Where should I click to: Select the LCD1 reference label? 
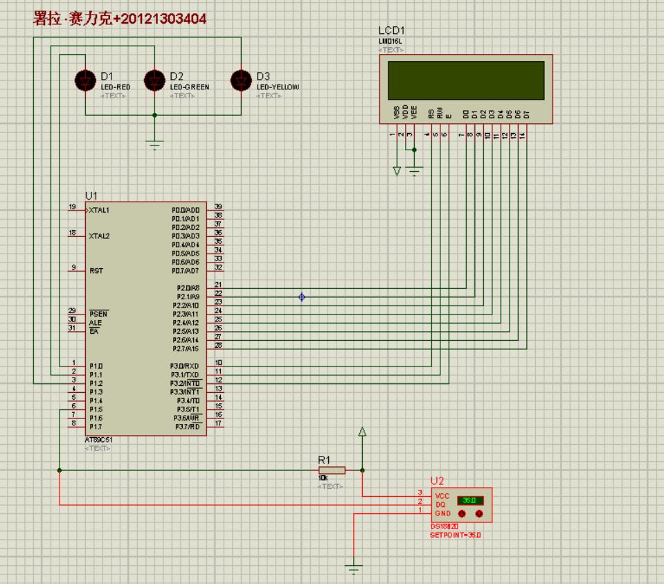(x=391, y=30)
